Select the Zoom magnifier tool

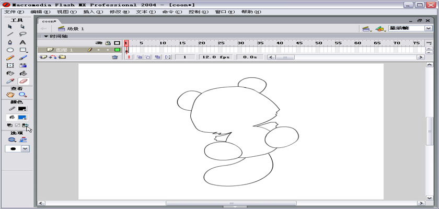(23, 95)
